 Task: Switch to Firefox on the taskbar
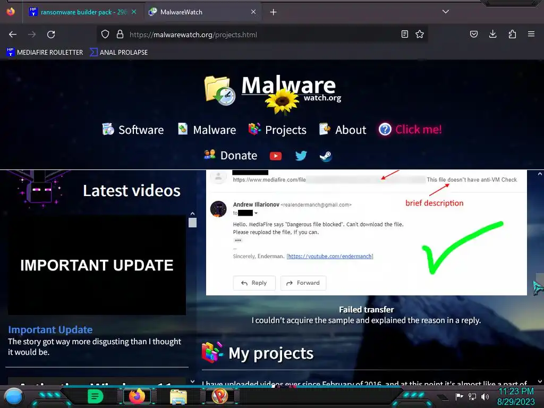(x=137, y=396)
